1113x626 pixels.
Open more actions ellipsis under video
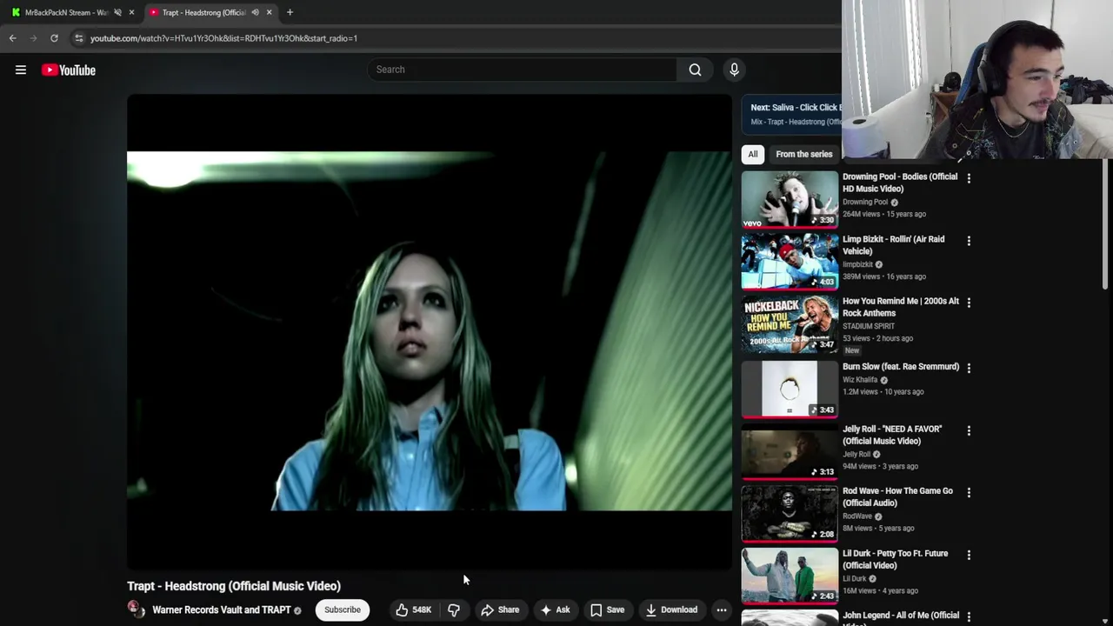(x=721, y=609)
